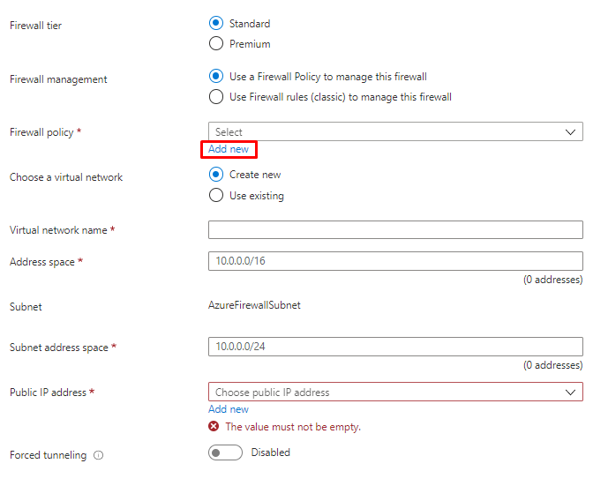This screenshot has height=486, width=593.
Task: Click Add new under Public IP address
Action: (229, 409)
